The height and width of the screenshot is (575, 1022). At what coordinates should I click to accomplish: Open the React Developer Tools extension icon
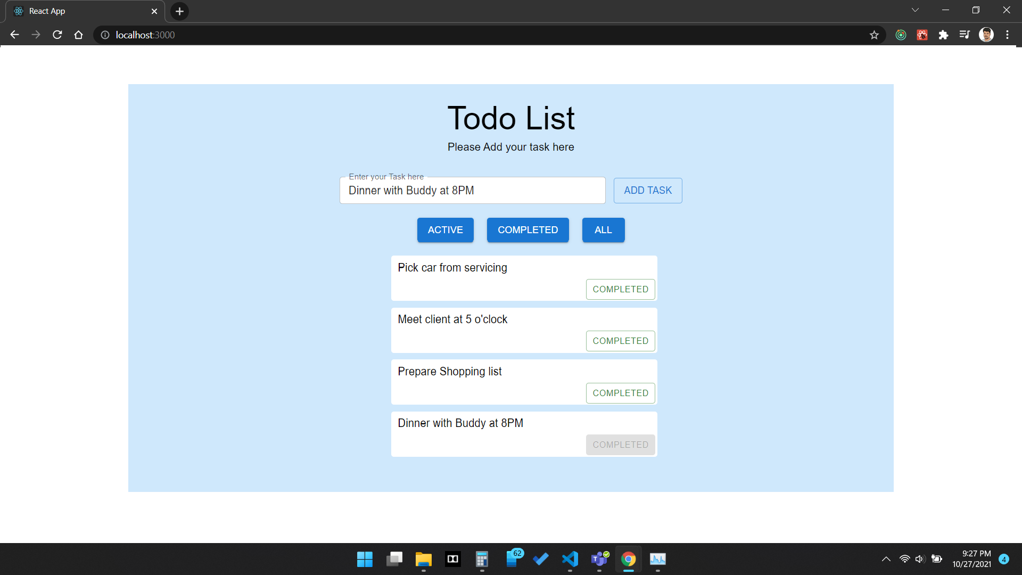tap(901, 35)
